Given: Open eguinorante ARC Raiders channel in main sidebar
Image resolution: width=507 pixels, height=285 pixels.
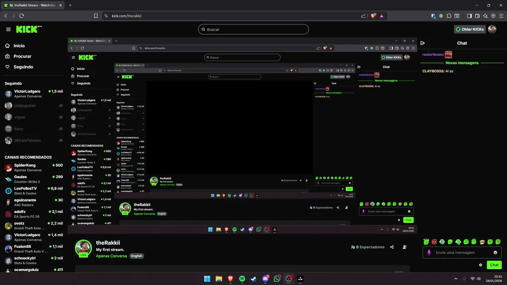Looking at the screenshot, I should coord(34,202).
